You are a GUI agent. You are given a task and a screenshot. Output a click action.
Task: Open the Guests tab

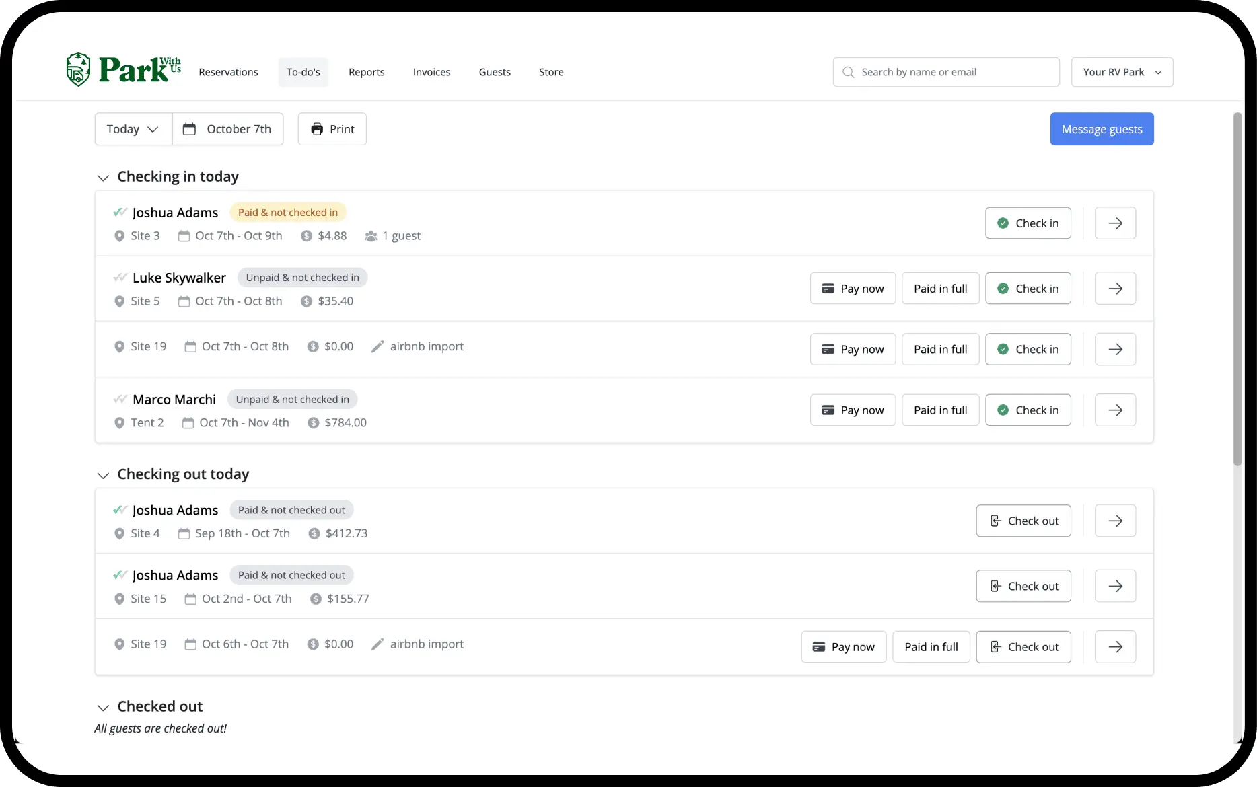coord(495,72)
